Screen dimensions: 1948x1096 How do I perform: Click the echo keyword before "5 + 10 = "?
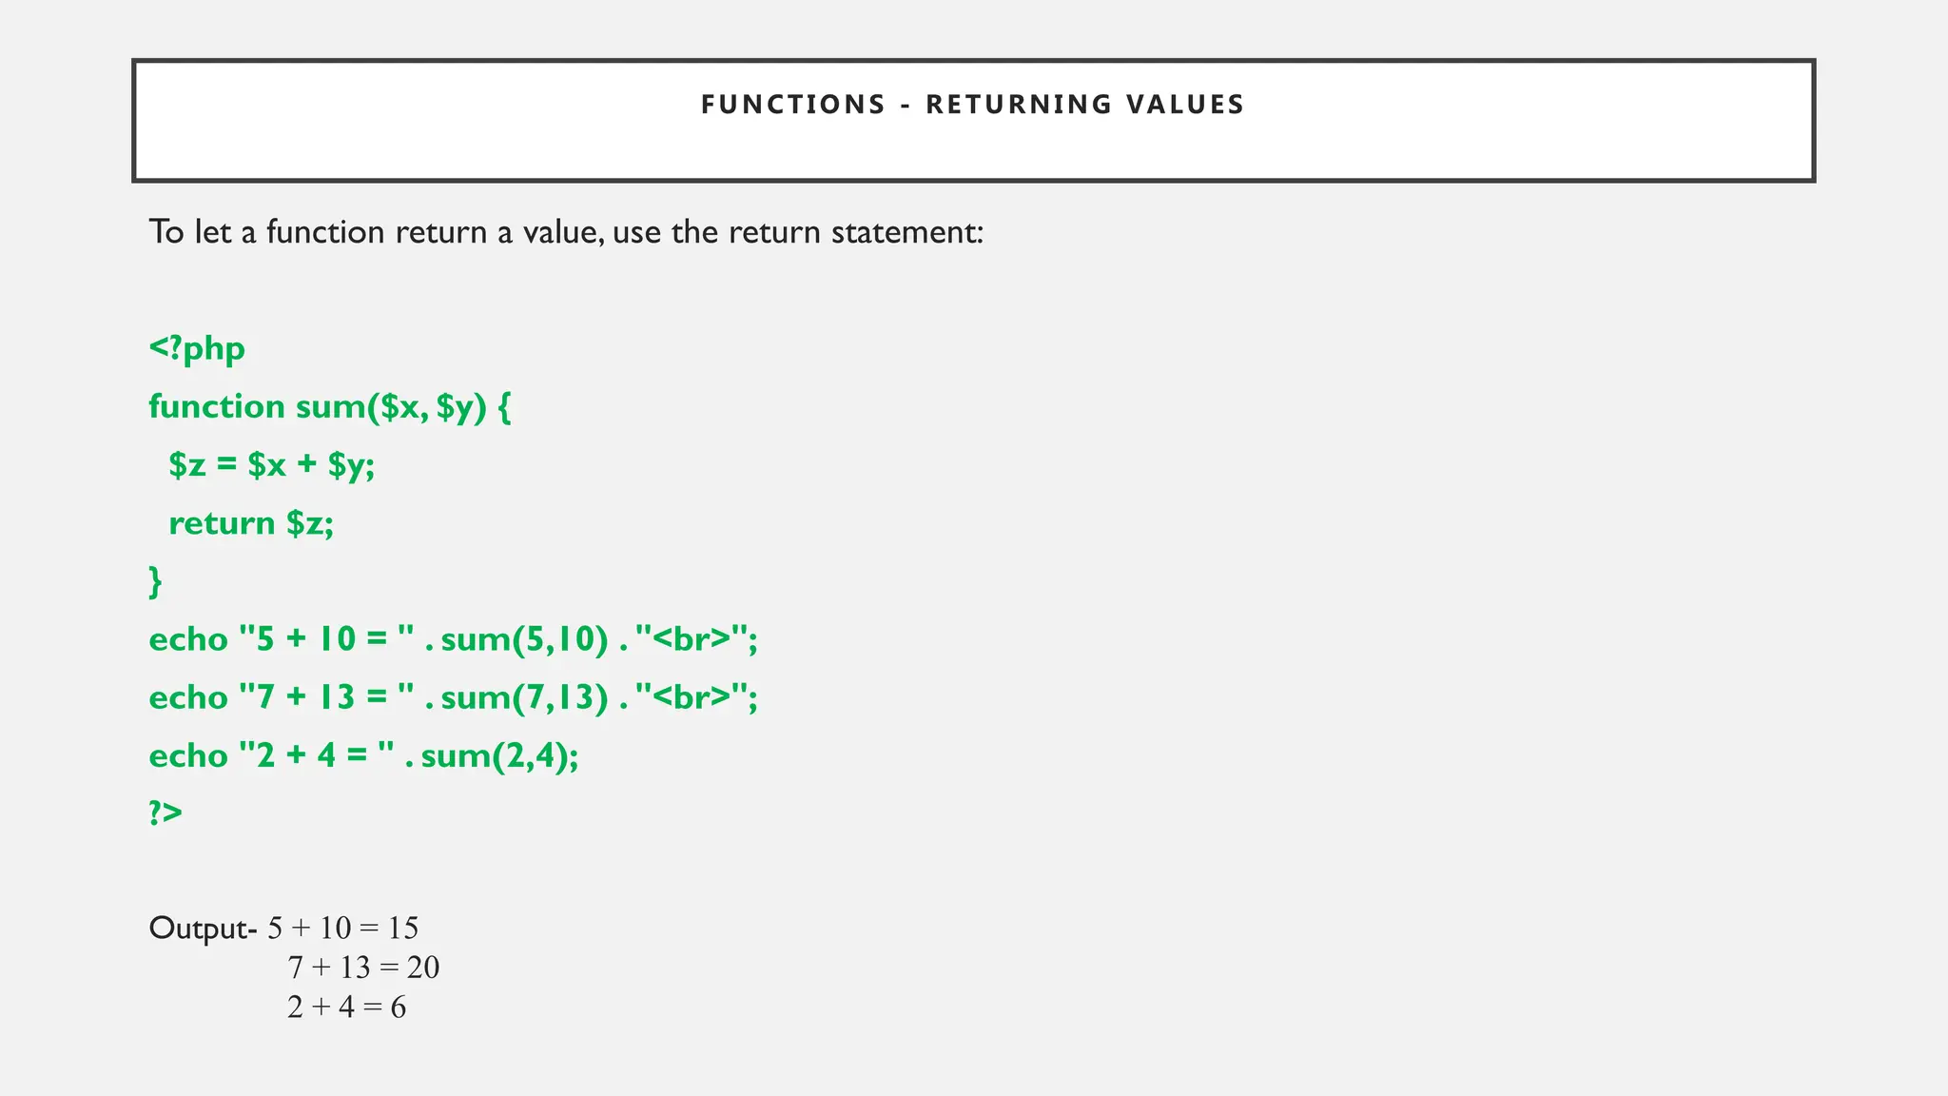pos(188,639)
